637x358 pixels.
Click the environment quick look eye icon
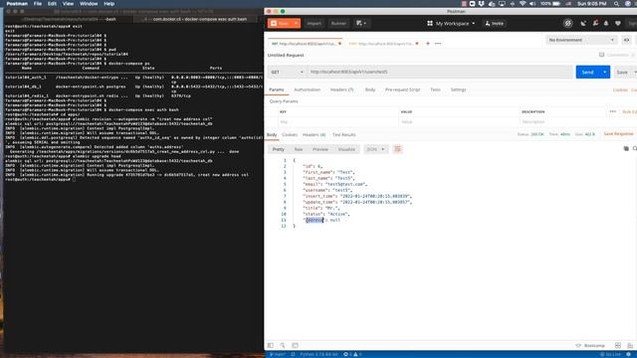(626, 40)
